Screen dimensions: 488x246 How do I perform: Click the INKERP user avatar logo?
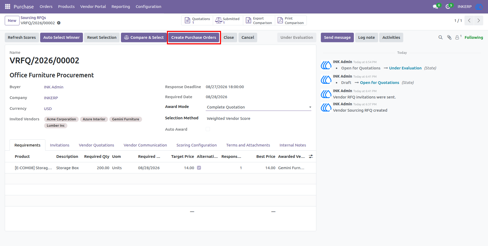[479, 7]
